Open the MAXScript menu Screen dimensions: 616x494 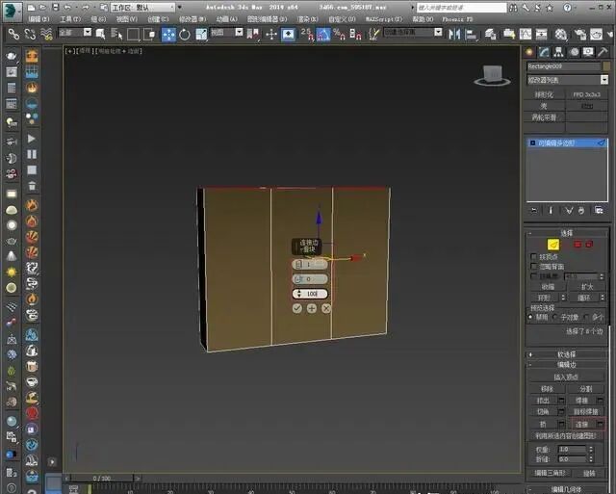[384, 19]
